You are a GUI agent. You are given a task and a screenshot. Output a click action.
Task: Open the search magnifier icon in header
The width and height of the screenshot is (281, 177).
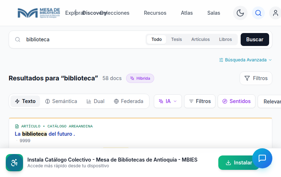[x=258, y=13]
